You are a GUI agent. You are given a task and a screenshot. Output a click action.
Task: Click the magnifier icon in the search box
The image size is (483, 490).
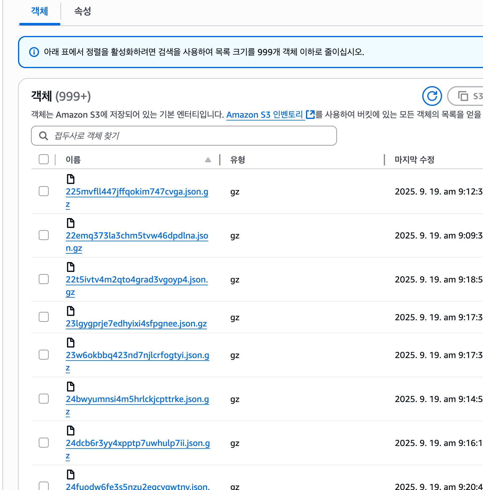[x=43, y=136]
